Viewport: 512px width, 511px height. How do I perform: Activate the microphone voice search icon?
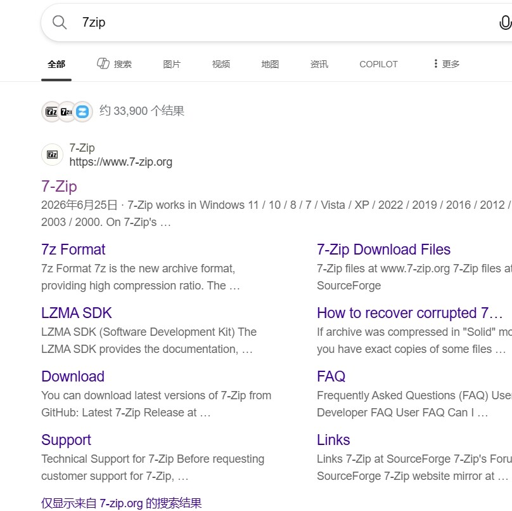(506, 22)
